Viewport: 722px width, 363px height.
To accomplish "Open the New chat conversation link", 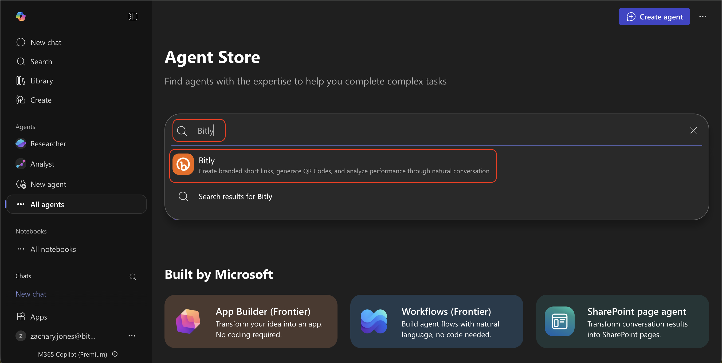I will (x=31, y=294).
